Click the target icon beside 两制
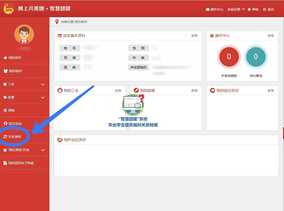Screen dimensions: 284x211 pos(5,110)
